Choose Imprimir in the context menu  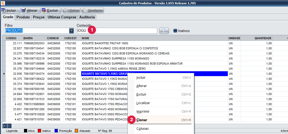coord(161,111)
